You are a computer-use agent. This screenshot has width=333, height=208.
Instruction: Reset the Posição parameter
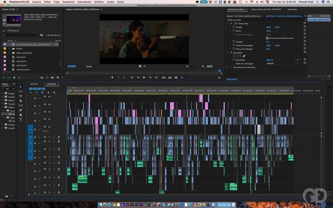pyautogui.click(x=305, y=27)
